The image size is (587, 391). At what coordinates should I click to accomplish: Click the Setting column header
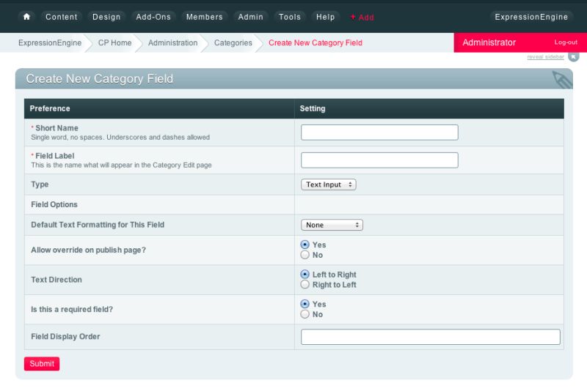[x=313, y=108]
